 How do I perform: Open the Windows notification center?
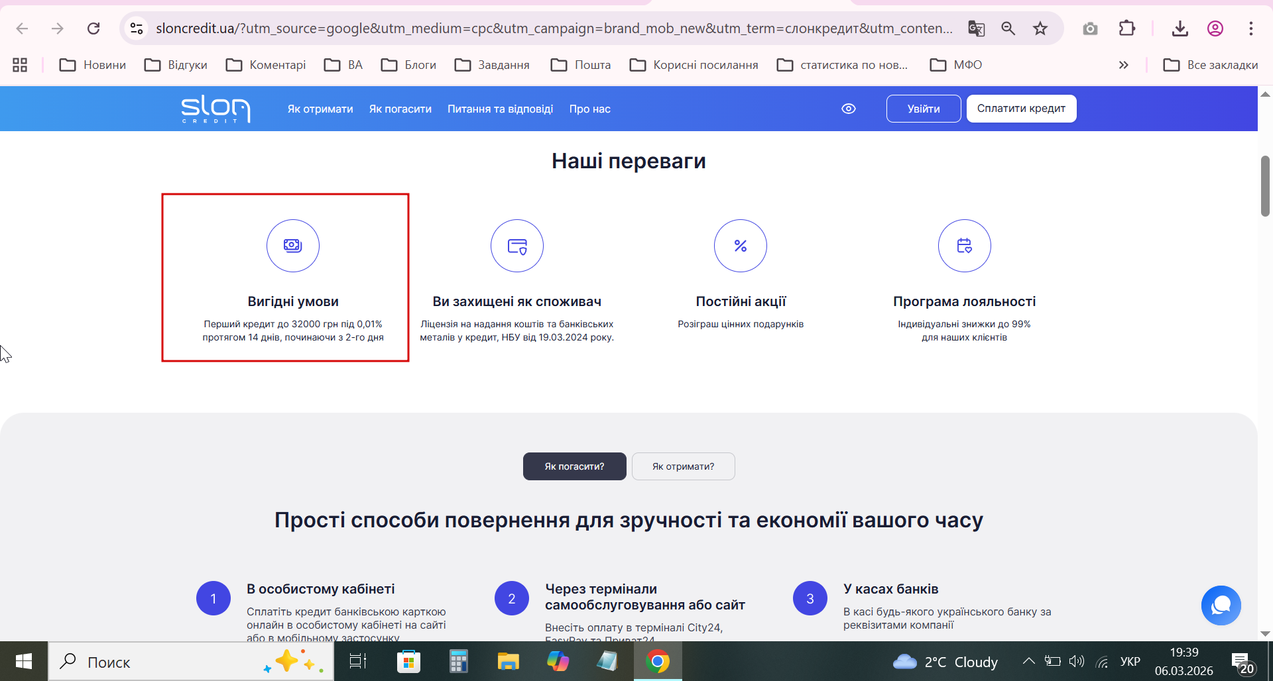(1241, 662)
